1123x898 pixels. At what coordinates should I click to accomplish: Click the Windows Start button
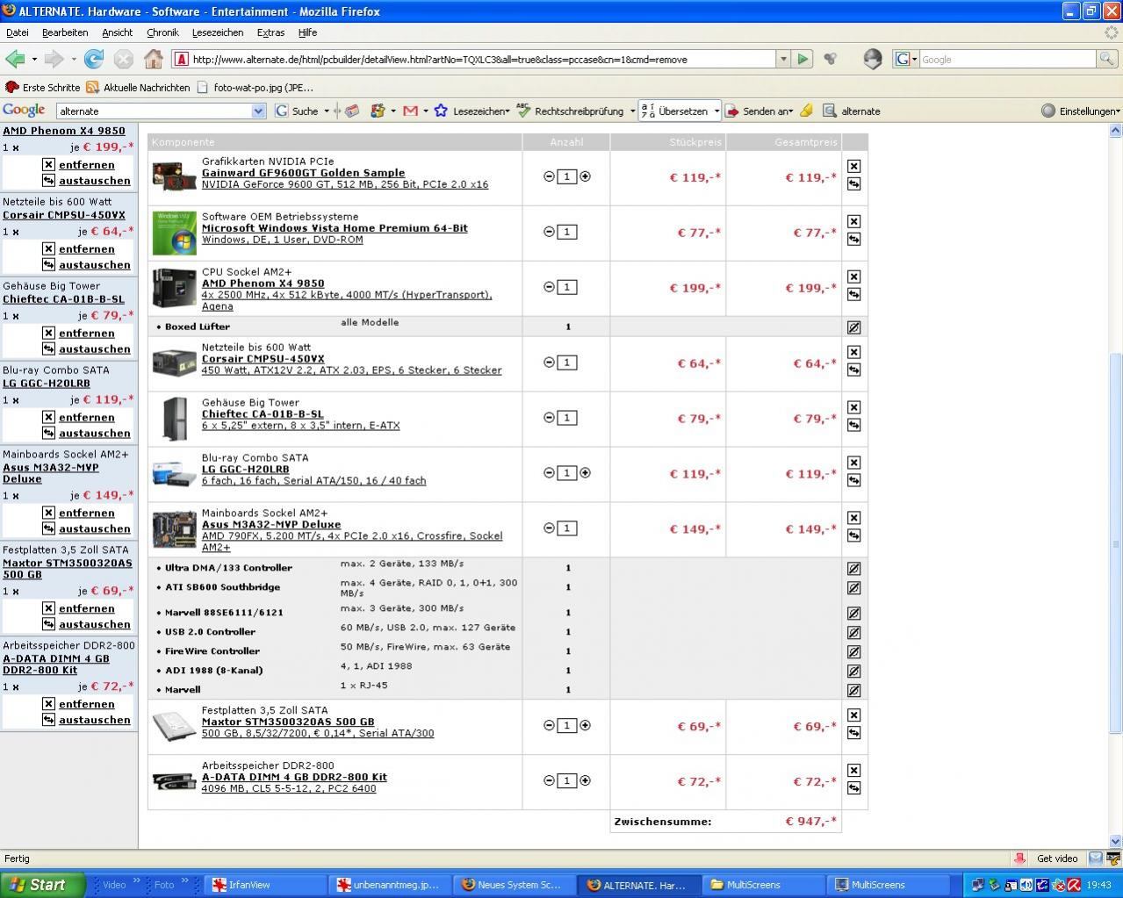[x=42, y=884]
